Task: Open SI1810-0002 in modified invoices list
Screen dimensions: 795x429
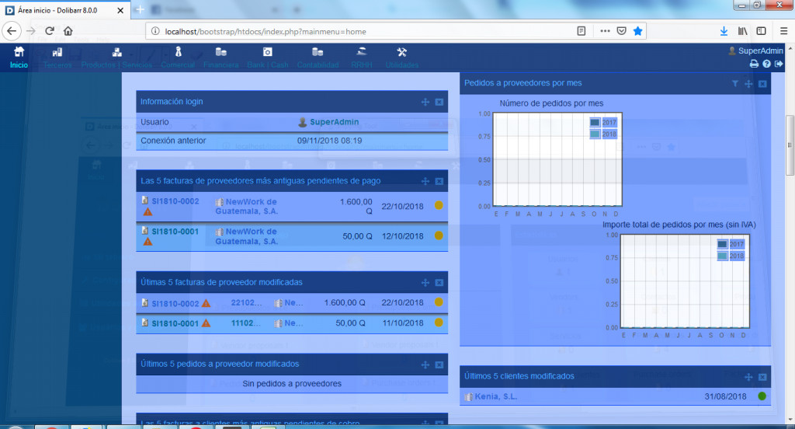Action: (x=175, y=304)
